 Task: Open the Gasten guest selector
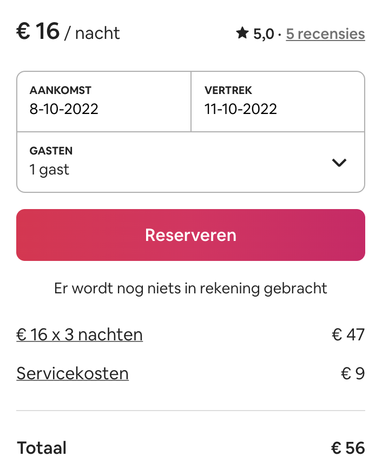(x=190, y=162)
